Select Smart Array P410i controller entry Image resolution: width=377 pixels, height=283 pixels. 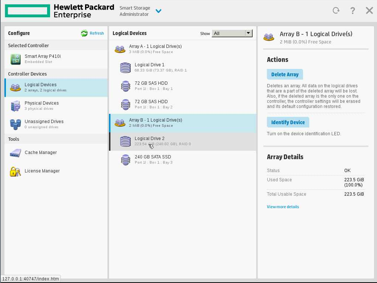coord(56,59)
